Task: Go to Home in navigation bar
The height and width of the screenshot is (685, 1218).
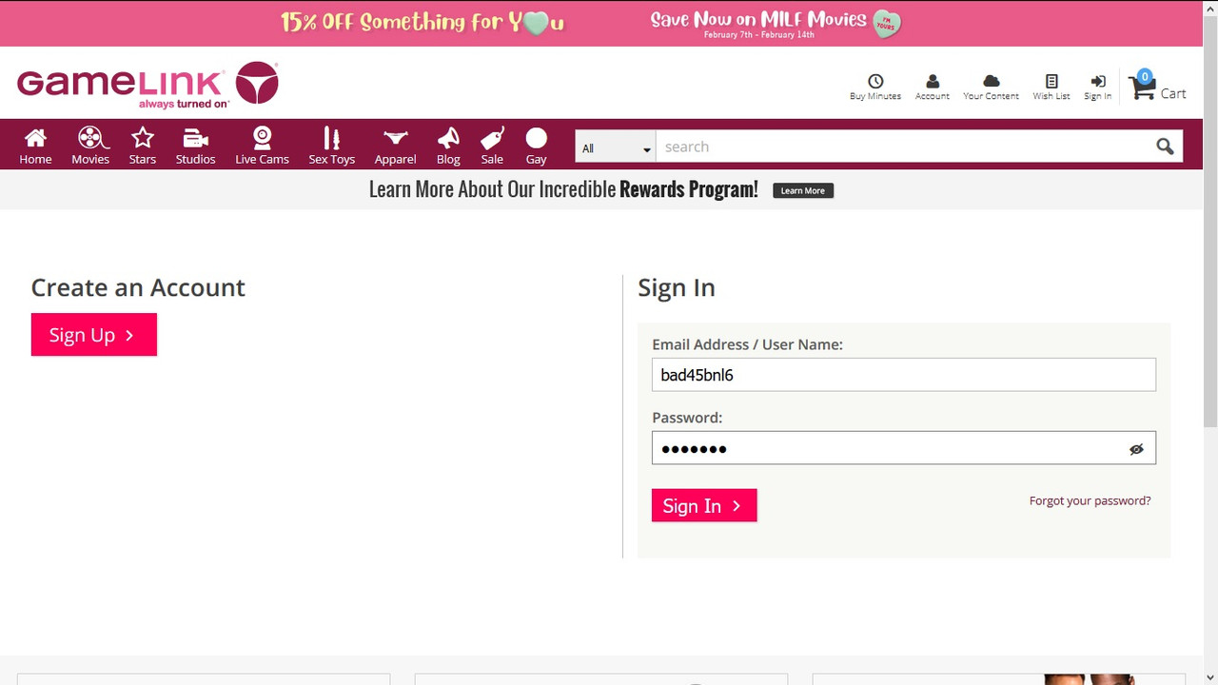Action: (x=35, y=146)
